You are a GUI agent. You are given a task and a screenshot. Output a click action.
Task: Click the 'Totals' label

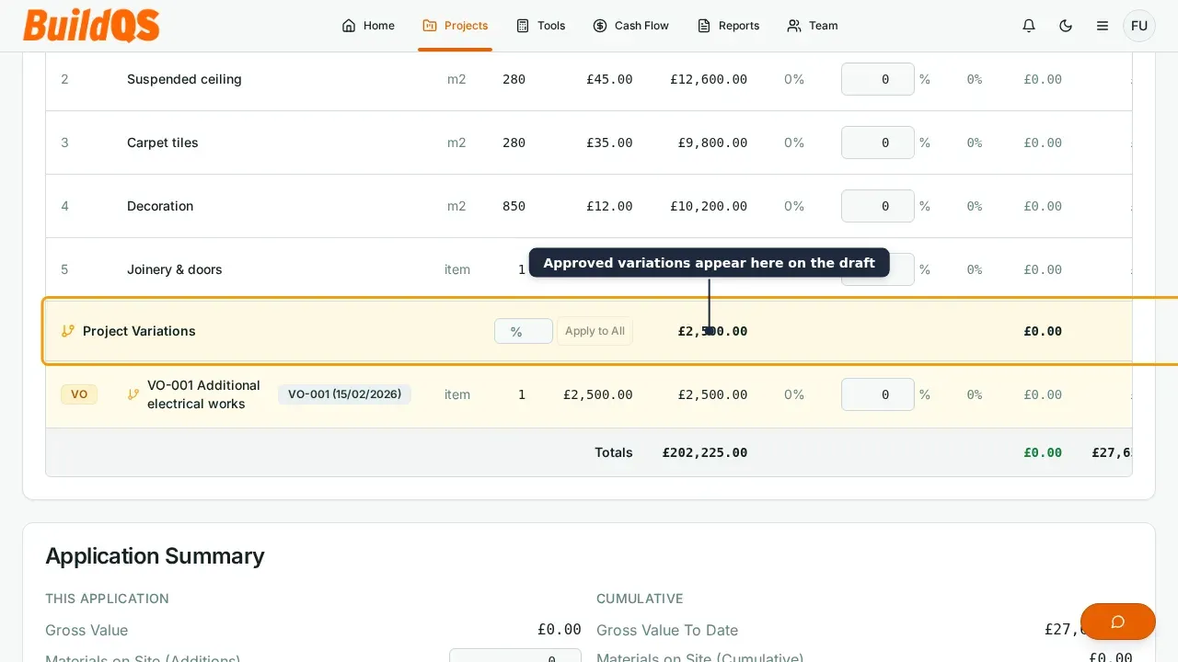click(x=614, y=452)
